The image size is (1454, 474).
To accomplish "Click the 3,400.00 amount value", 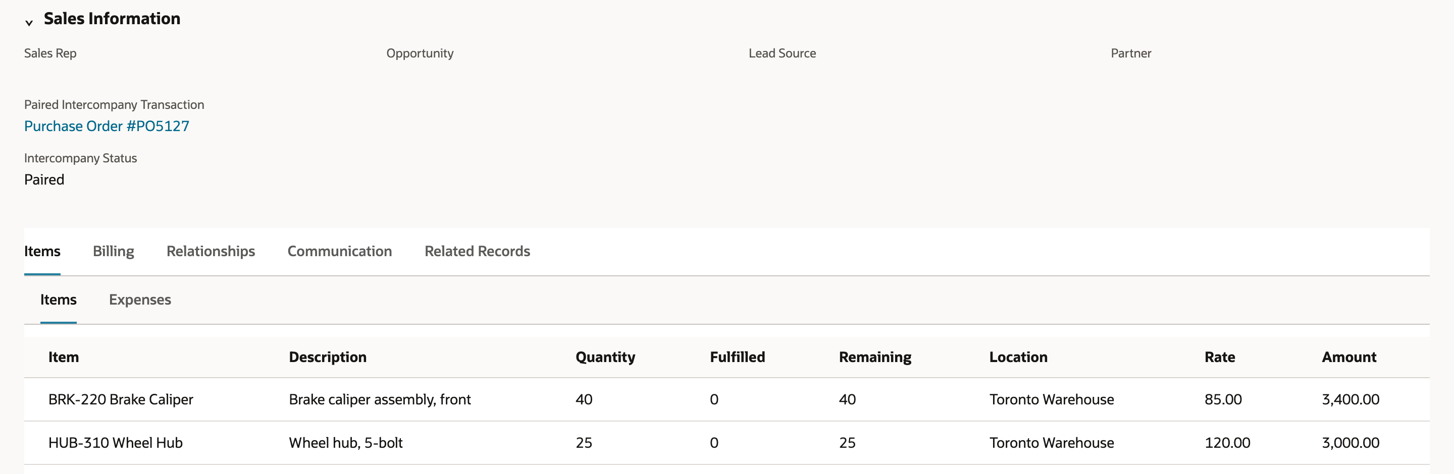I will [1351, 399].
